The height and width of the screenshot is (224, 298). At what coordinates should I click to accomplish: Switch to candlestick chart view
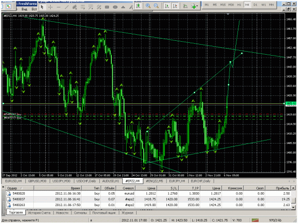coord(139,6)
